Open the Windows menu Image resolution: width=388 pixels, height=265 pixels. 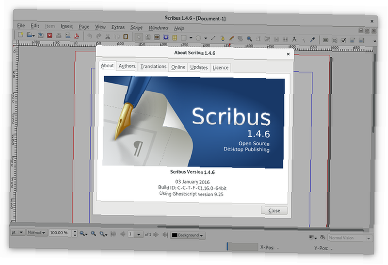tap(158, 27)
